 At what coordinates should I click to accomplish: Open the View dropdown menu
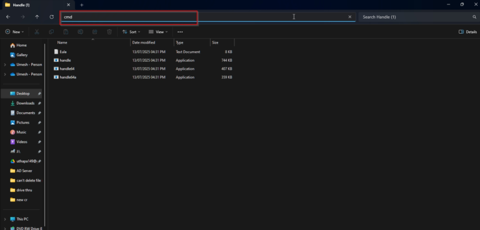(158, 32)
